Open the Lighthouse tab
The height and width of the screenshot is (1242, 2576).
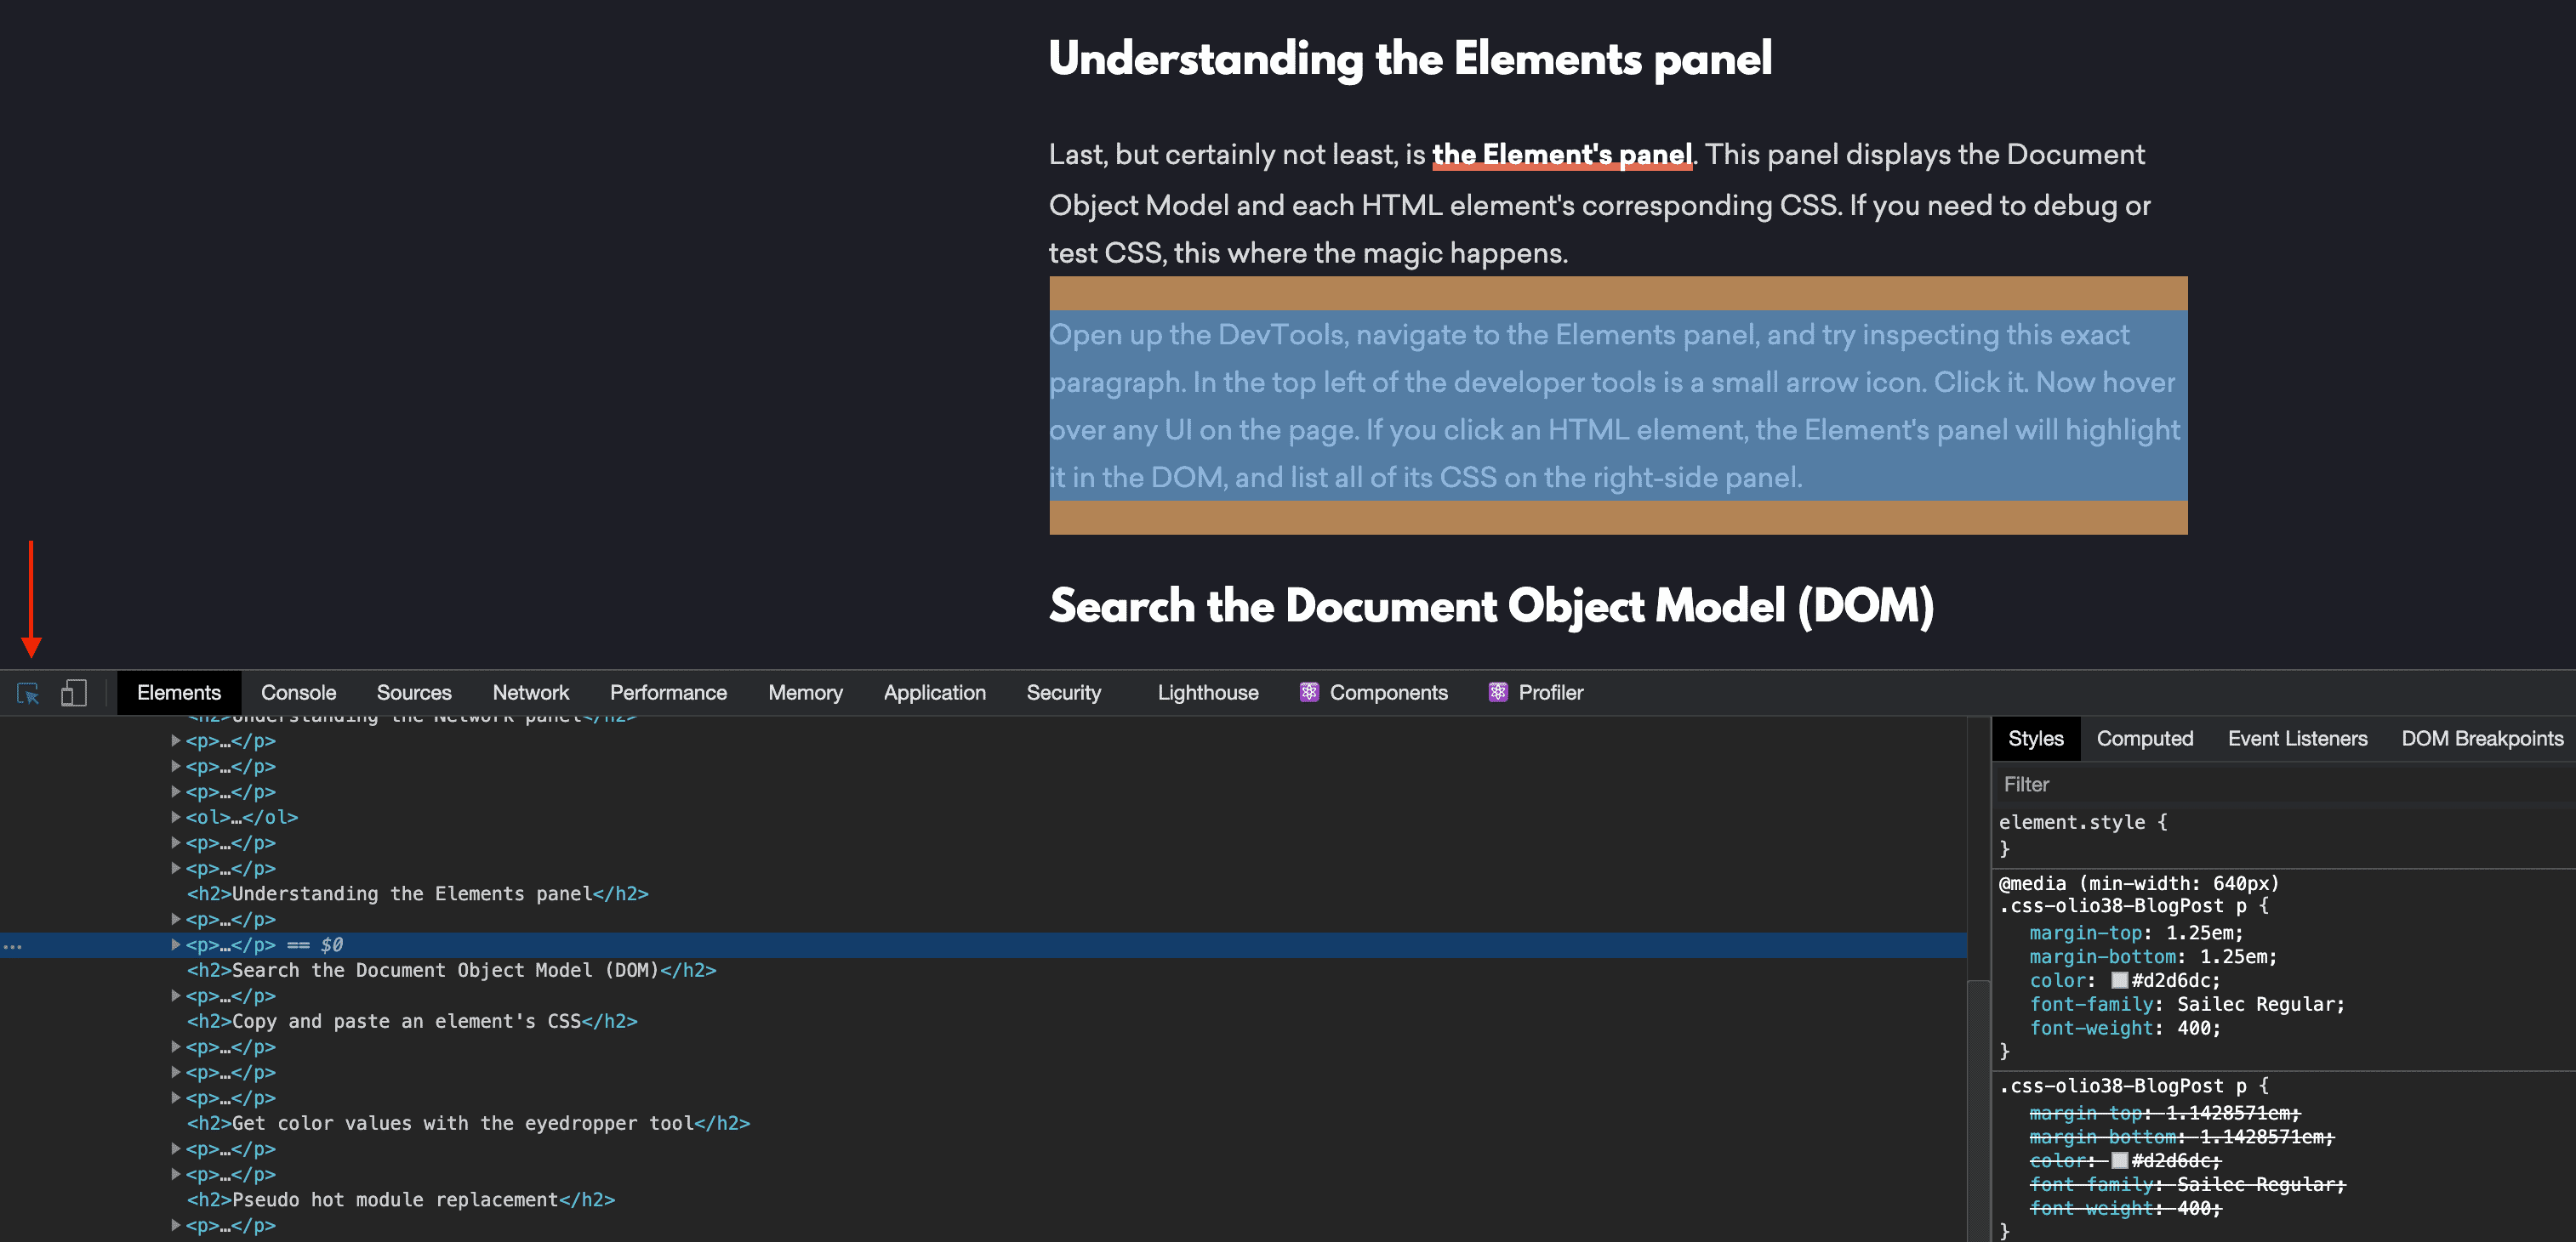tap(1208, 693)
